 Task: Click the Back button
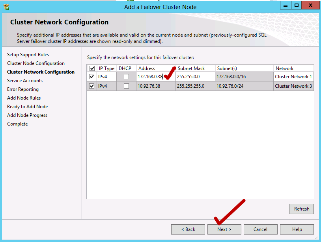click(188, 229)
